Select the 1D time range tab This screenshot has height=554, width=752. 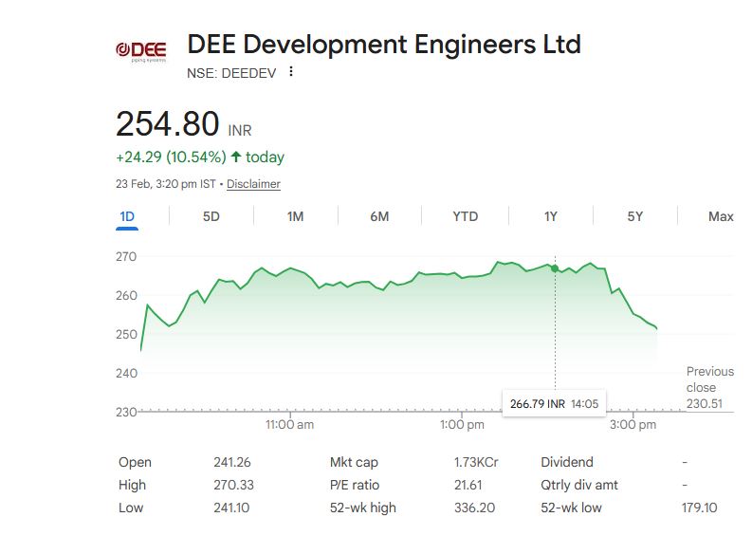(127, 216)
